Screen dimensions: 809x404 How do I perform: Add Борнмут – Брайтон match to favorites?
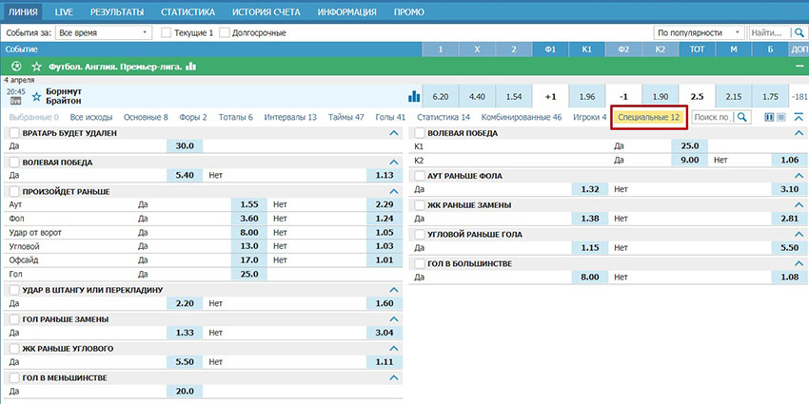click(x=37, y=97)
